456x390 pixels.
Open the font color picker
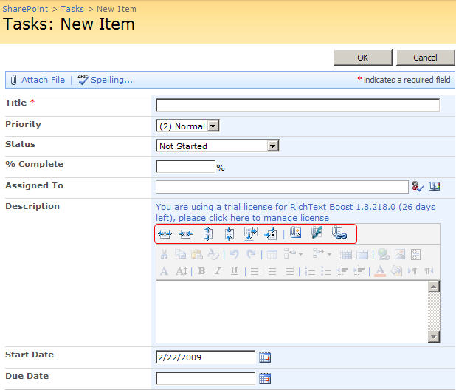380,271
